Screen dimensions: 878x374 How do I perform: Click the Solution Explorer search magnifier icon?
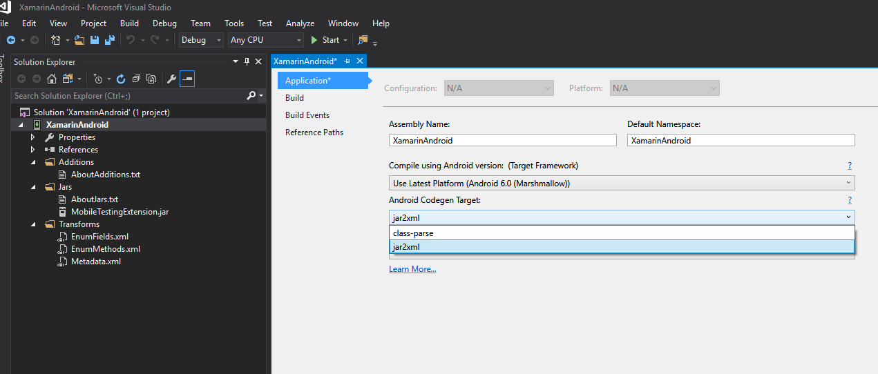pyautogui.click(x=251, y=96)
